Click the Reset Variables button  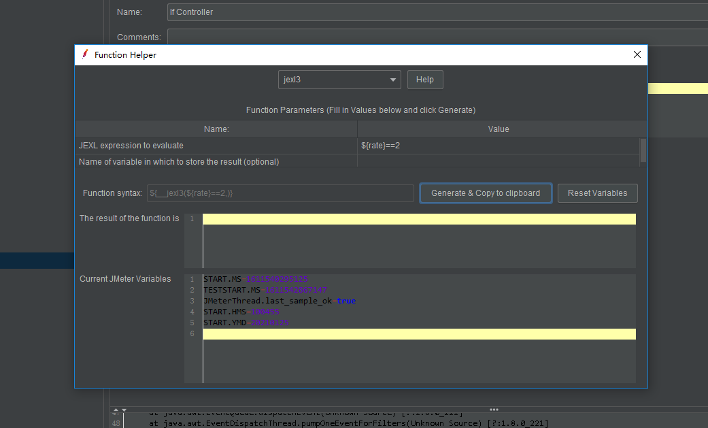click(597, 193)
